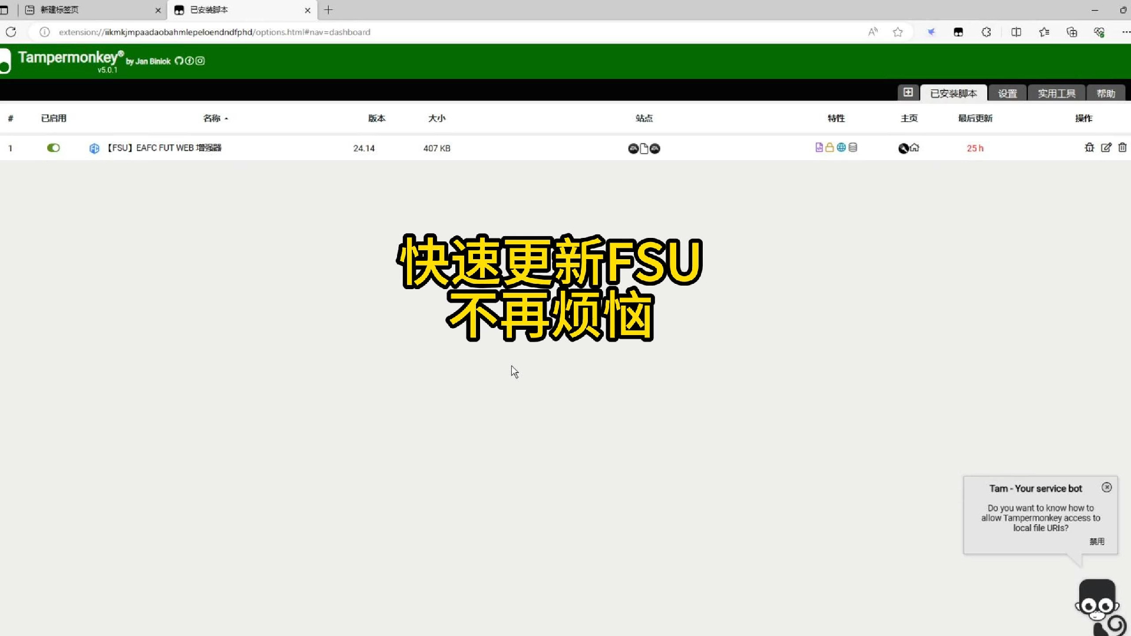
Task: Open the black circular homepage source icon
Action: tap(903, 148)
